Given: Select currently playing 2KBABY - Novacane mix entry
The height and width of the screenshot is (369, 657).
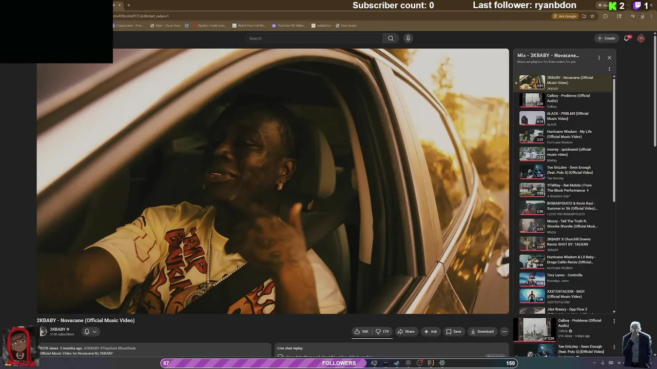Looking at the screenshot, I should tap(564, 83).
